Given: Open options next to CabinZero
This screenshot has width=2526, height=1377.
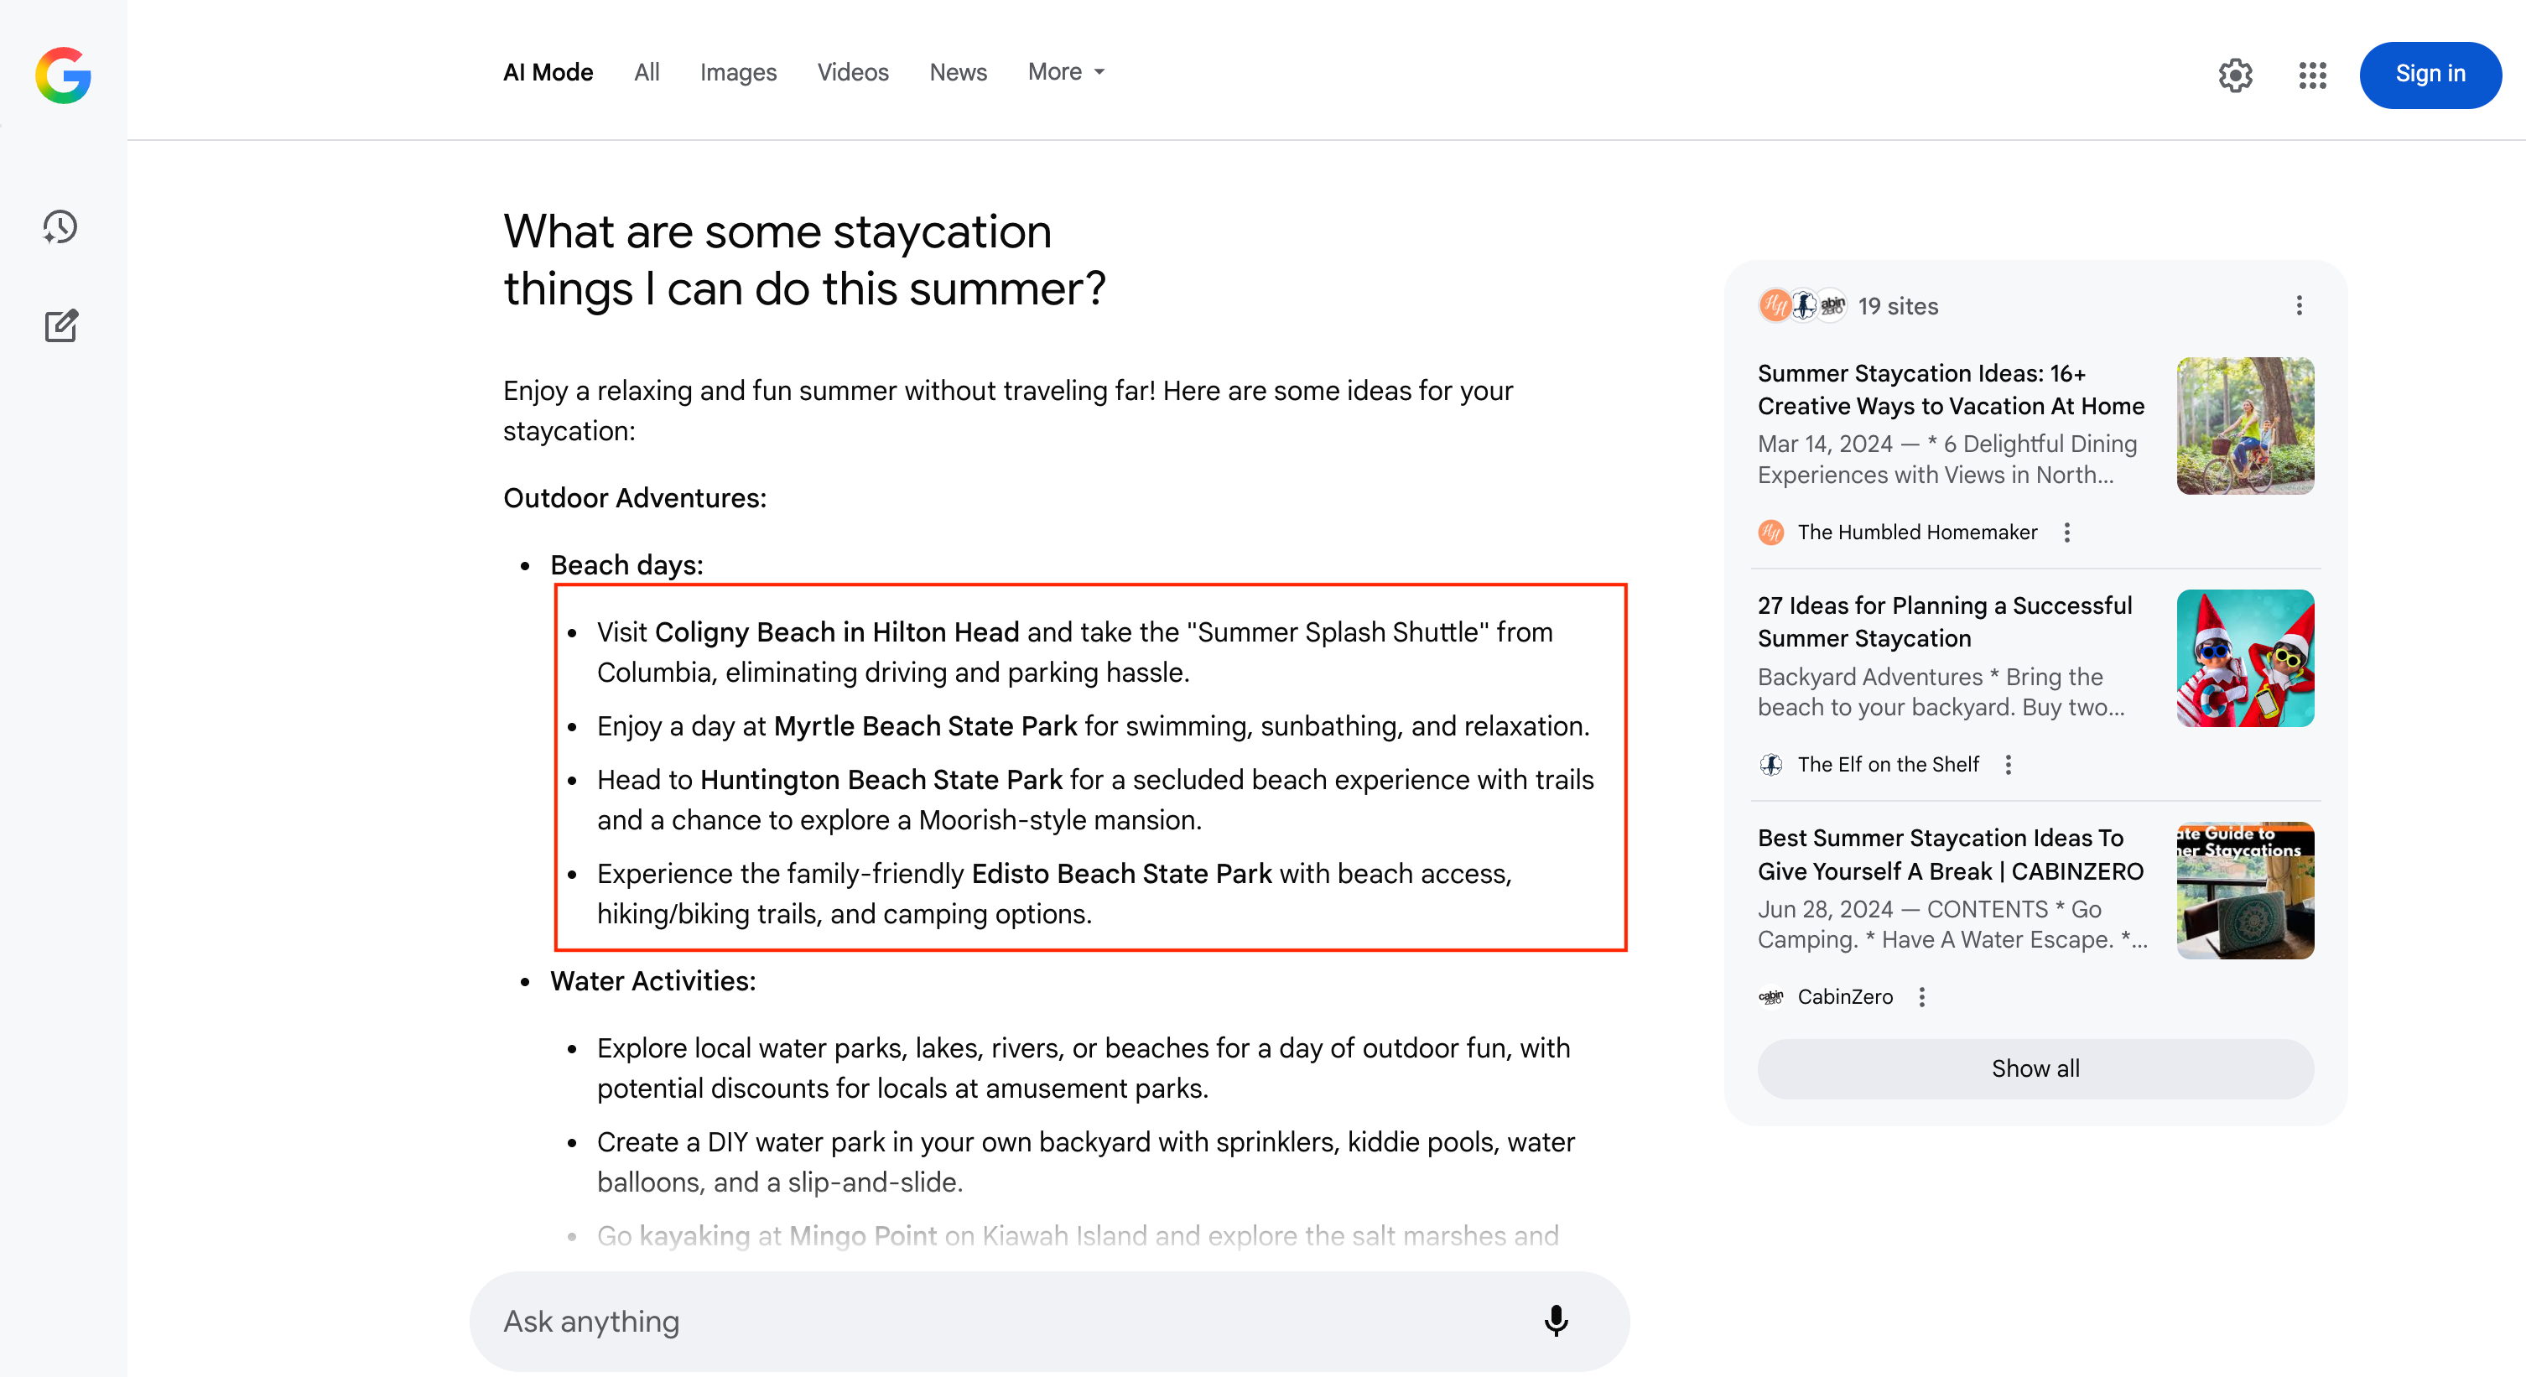Looking at the screenshot, I should pos(1922,997).
